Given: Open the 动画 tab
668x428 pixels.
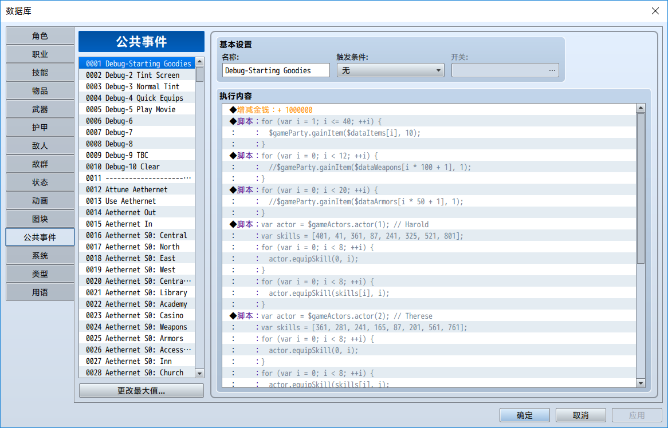Looking at the screenshot, I should pyautogui.click(x=40, y=201).
